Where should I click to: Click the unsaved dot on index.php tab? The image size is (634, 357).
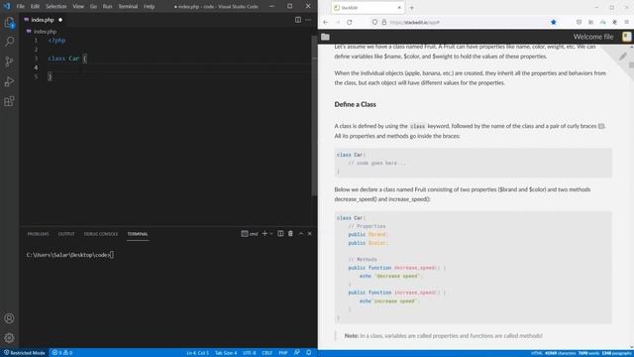(x=60, y=20)
